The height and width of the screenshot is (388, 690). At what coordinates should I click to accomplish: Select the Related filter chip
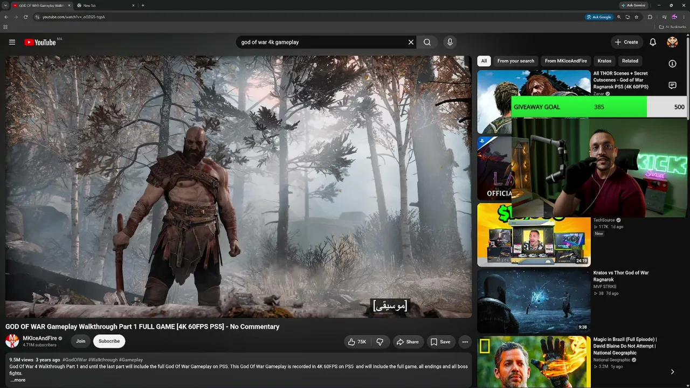click(x=630, y=61)
